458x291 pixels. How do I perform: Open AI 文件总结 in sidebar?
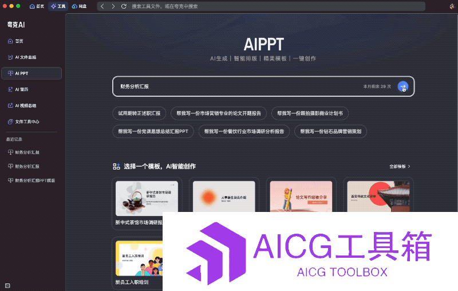[x=31, y=57]
